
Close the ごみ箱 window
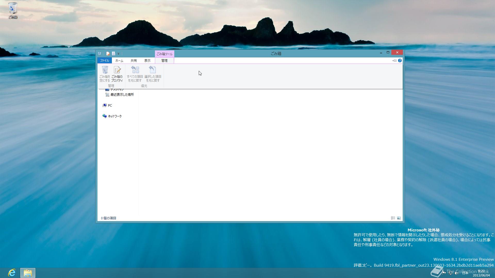pos(397,53)
